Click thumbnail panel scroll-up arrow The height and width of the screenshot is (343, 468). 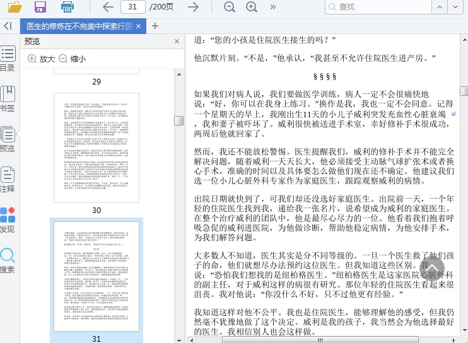pos(179,74)
